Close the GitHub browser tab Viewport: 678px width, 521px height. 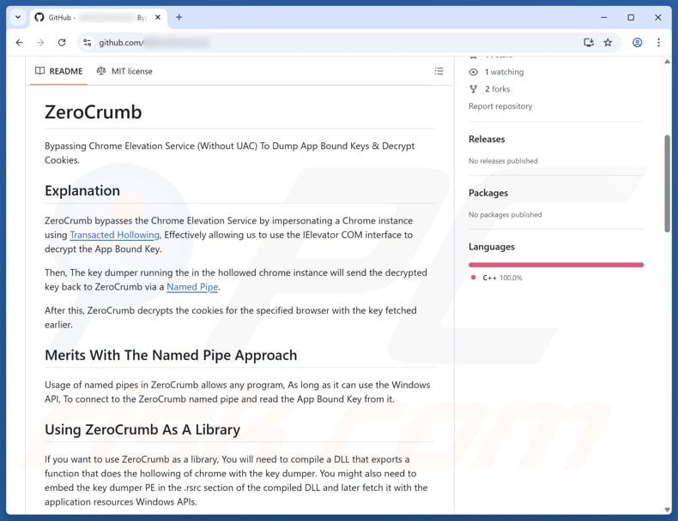point(158,17)
